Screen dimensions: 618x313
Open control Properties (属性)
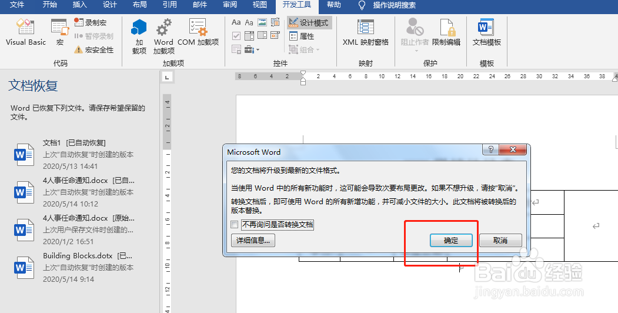coord(302,36)
